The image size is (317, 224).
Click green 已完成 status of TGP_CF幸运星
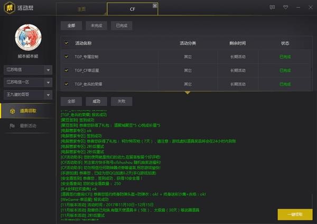(x=285, y=70)
